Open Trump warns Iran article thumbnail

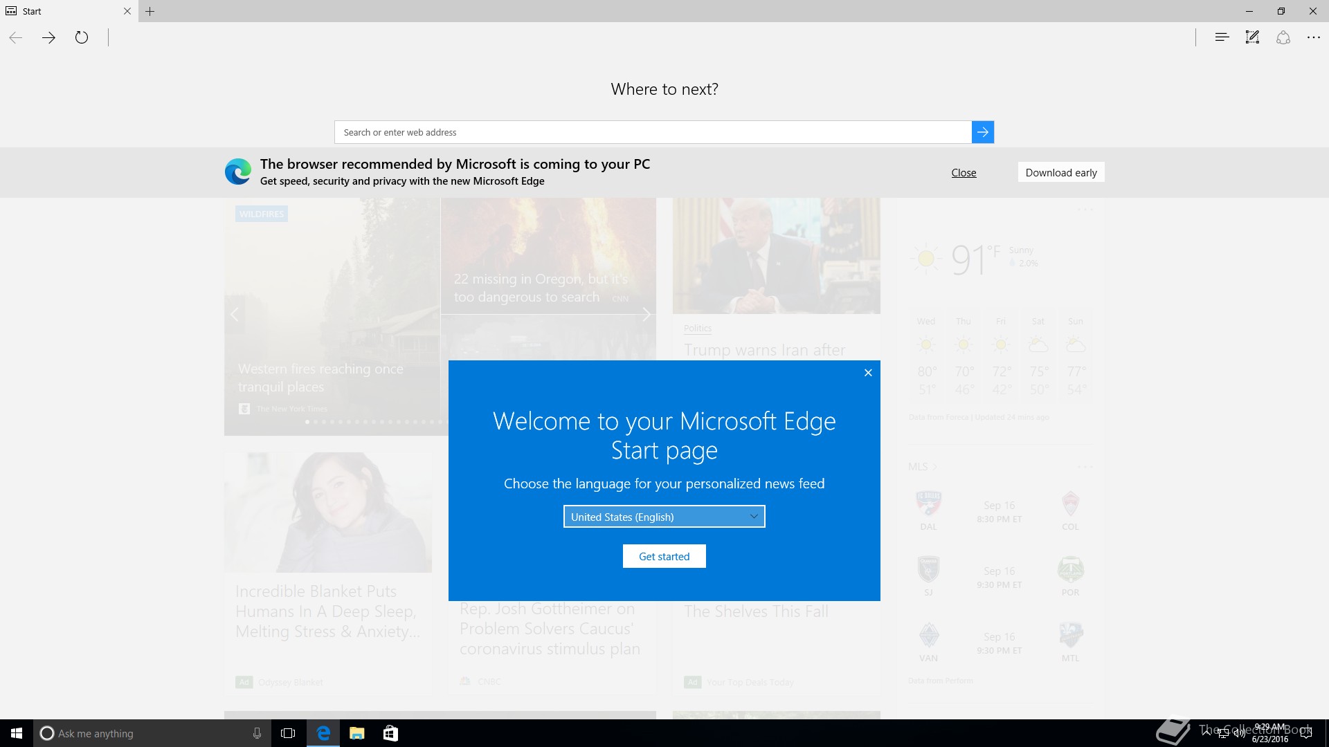point(777,256)
